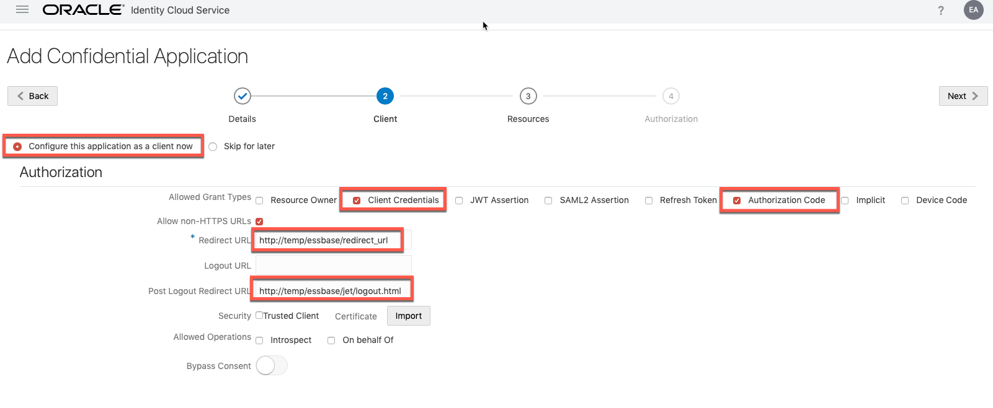
Task: Click the Back button
Action: [x=32, y=96]
